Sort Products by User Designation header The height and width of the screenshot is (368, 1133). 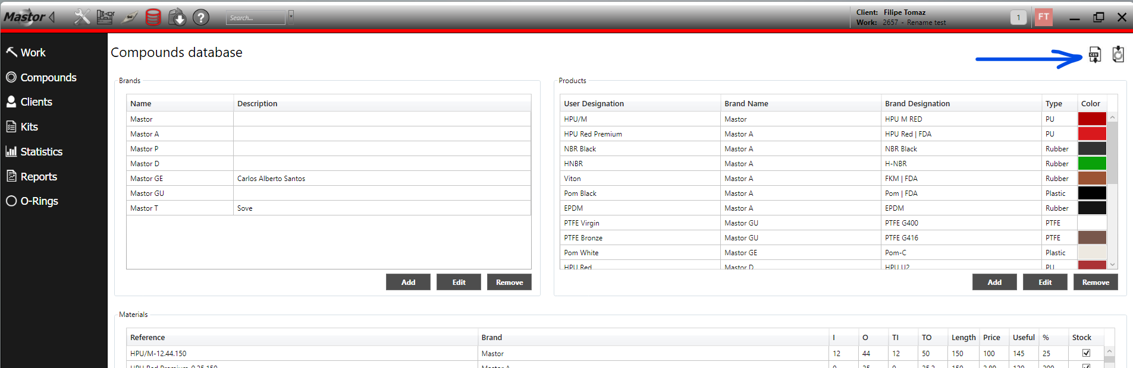click(x=640, y=103)
